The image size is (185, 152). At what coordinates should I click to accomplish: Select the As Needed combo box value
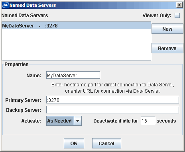click(x=60, y=121)
